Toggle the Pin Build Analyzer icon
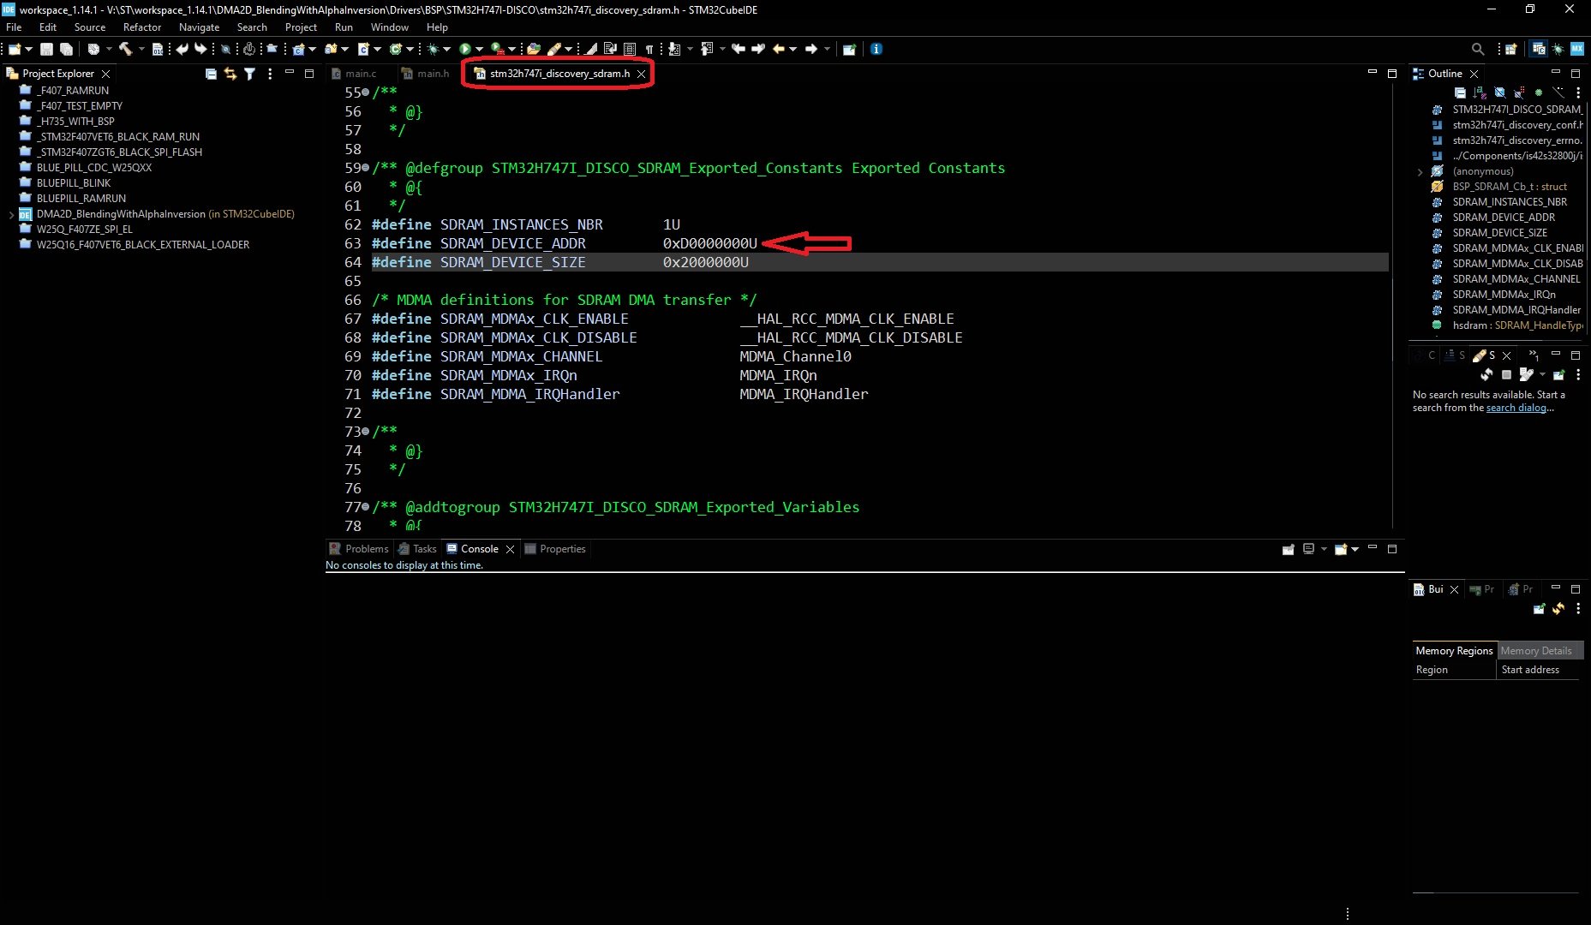This screenshot has width=1591, height=925. [1540, 608]
